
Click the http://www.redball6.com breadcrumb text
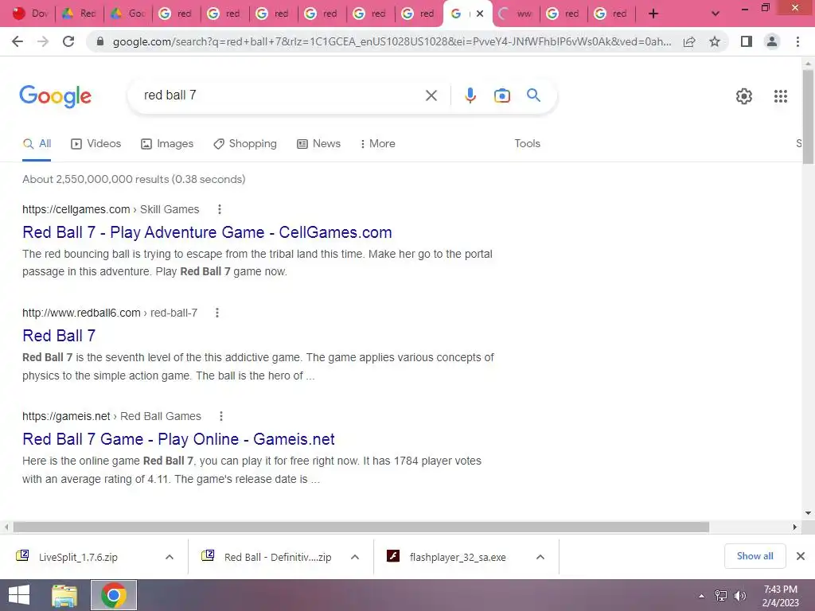tap(81, 313)
